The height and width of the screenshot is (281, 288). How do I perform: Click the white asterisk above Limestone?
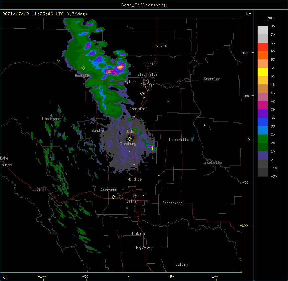click(51, 115)
